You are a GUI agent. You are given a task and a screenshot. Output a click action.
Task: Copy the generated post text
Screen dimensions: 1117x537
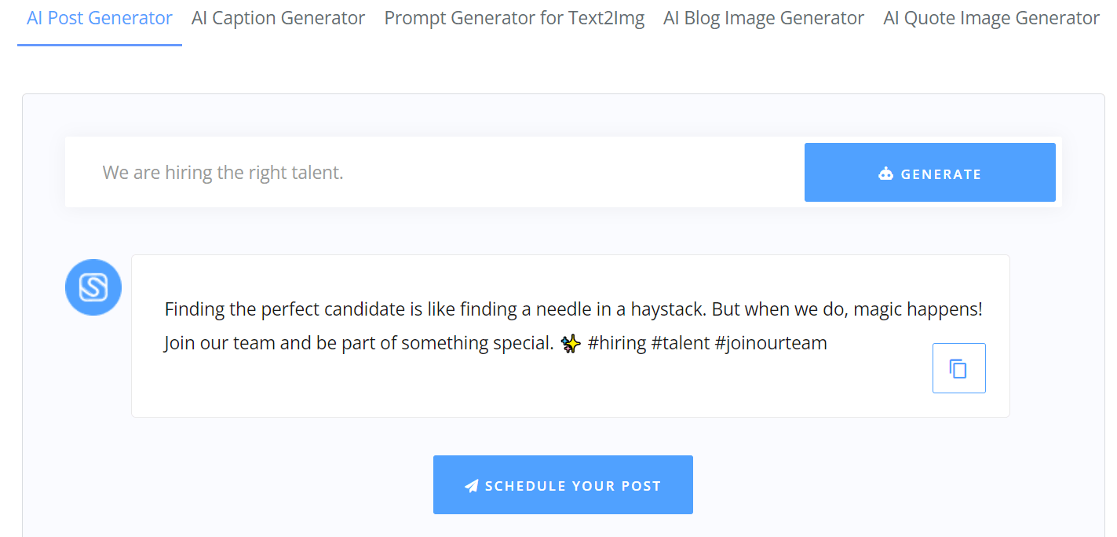[x=958, y=368]
